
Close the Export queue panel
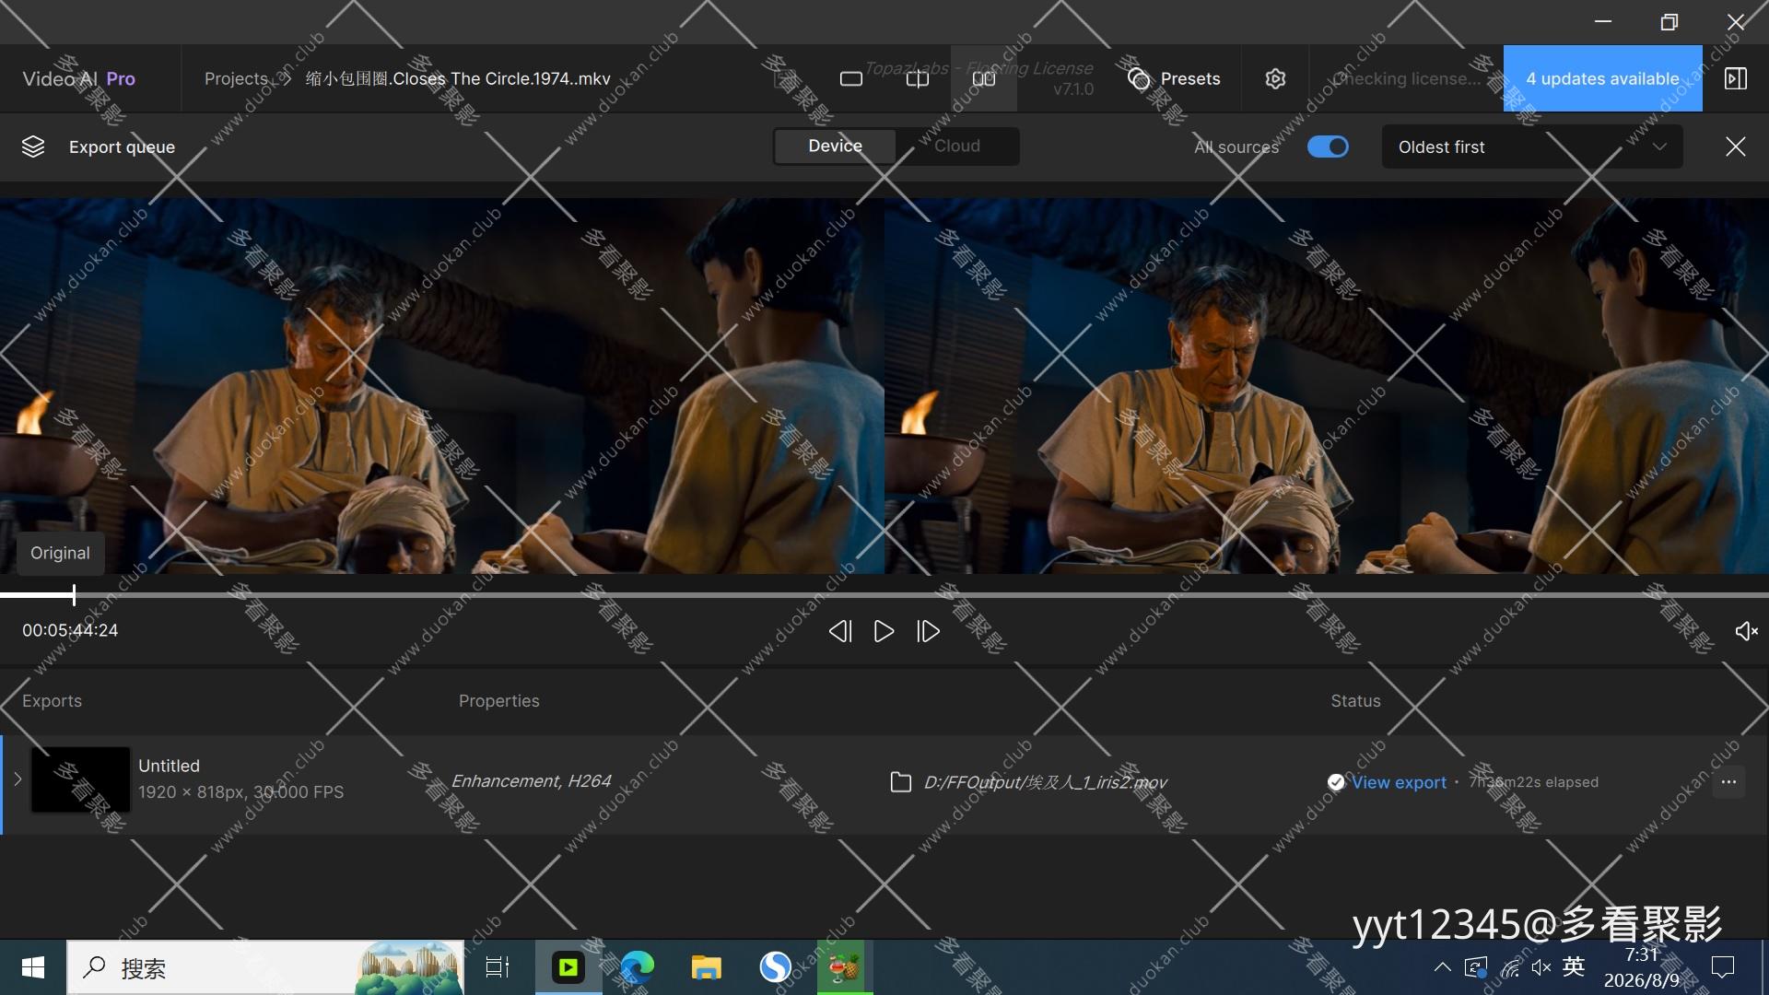pyautogui.click(x=1736, y=146)
